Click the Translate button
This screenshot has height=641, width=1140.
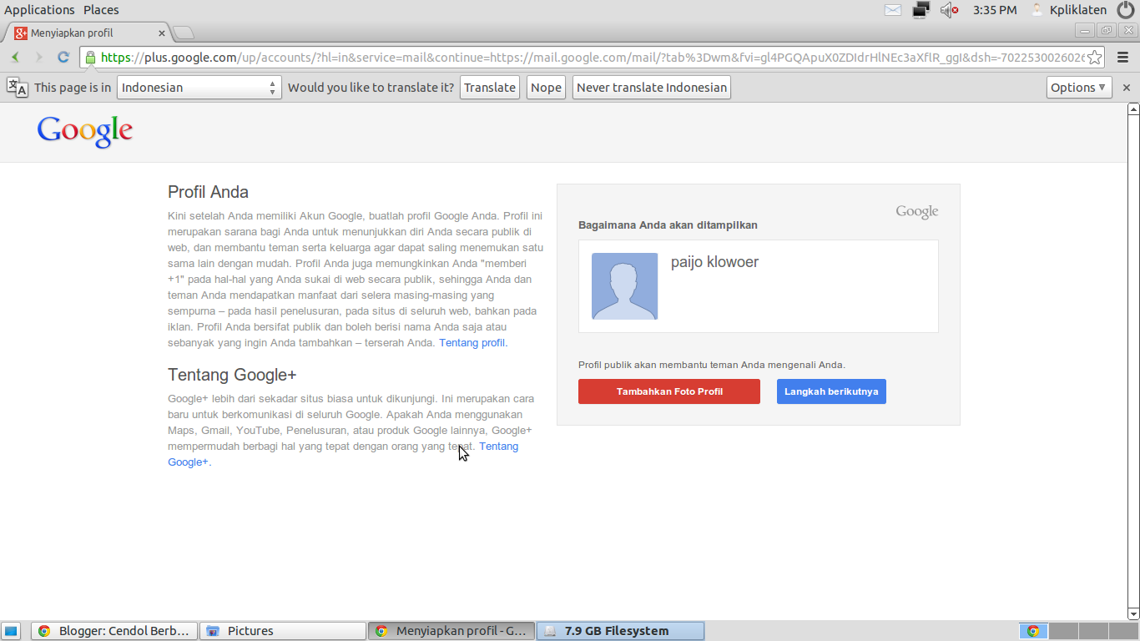coord(490,88)
